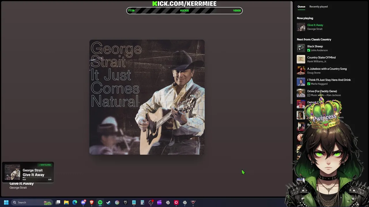Open Task View from the taskbar
Screen dimensions: 369x207
pos(58,202)
